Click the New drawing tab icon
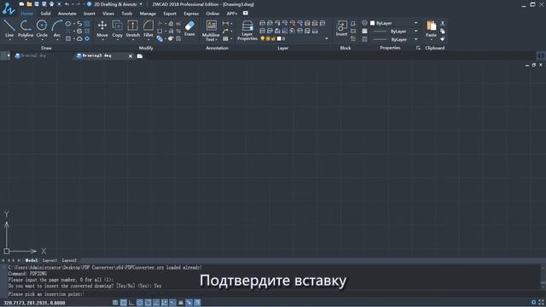Image resolution: width=546 pixels, height=307 pixels. (x=140, y=56)
